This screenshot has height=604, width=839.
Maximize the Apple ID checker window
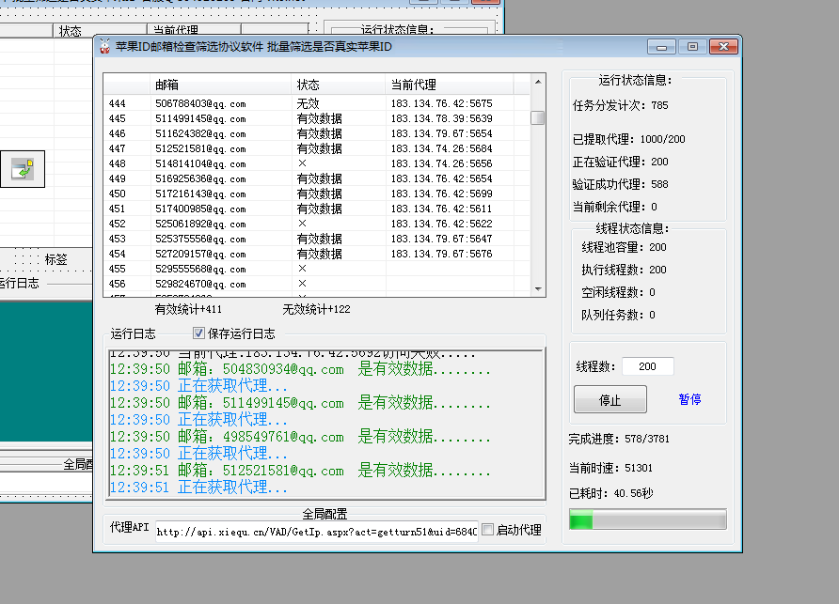pos(692,47)
